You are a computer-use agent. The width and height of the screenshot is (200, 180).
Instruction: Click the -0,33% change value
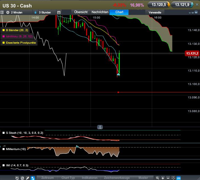[x=119, y=5]
